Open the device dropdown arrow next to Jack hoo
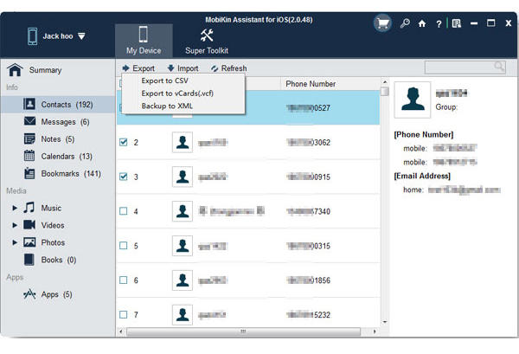 [81, 36]
